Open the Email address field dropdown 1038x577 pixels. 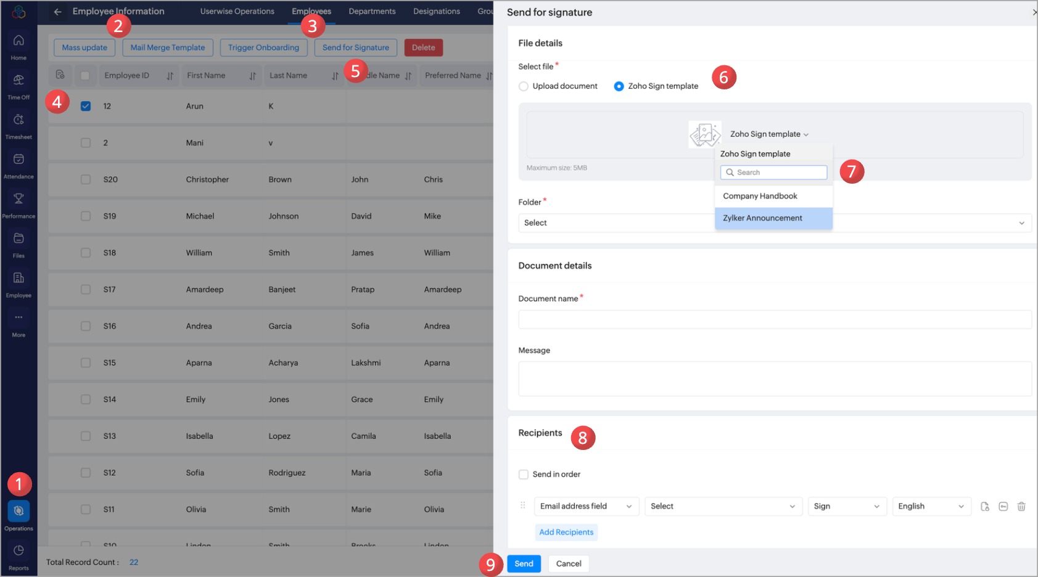coord(587,506)
